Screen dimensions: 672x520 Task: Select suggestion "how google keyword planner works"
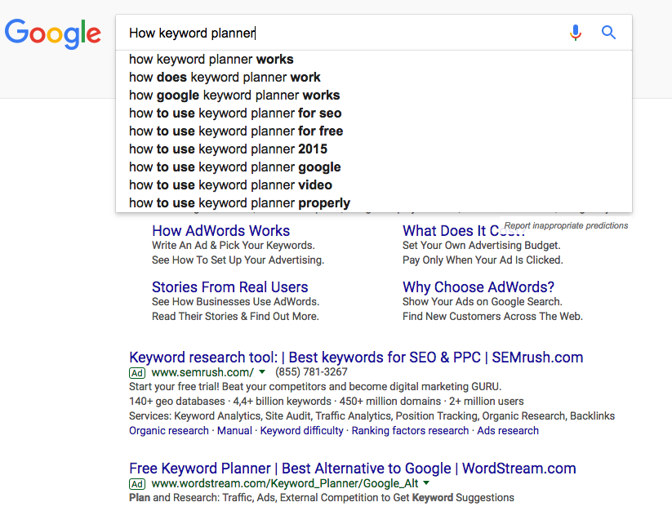374,95
